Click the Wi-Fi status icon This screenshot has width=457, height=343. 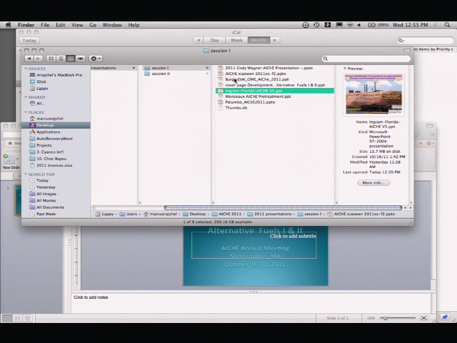coord(350,25)
